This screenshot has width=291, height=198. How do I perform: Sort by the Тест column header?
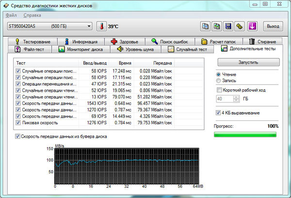coord(46,63)
